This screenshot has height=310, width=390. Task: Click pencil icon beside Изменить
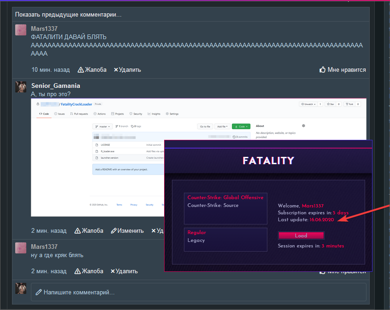click(114, 231)
